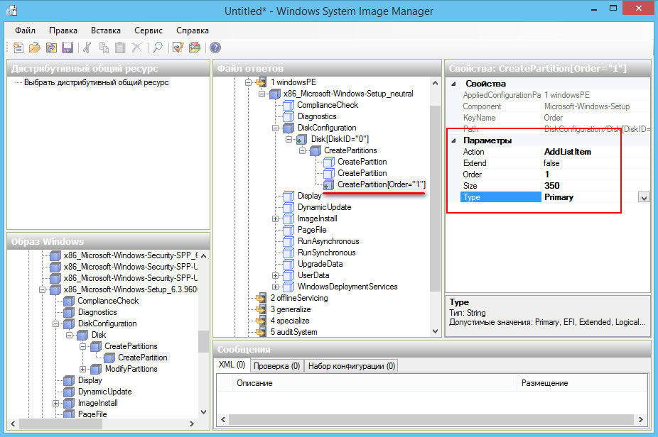Open the Правка menu
The image size is (658, 437).
63,31
